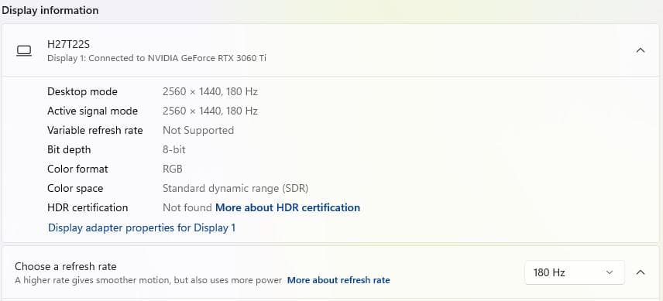Screen dimensions: 663x301
Task: Click 'A higher rate gives smoother motion' description
Action: [149, 280]
